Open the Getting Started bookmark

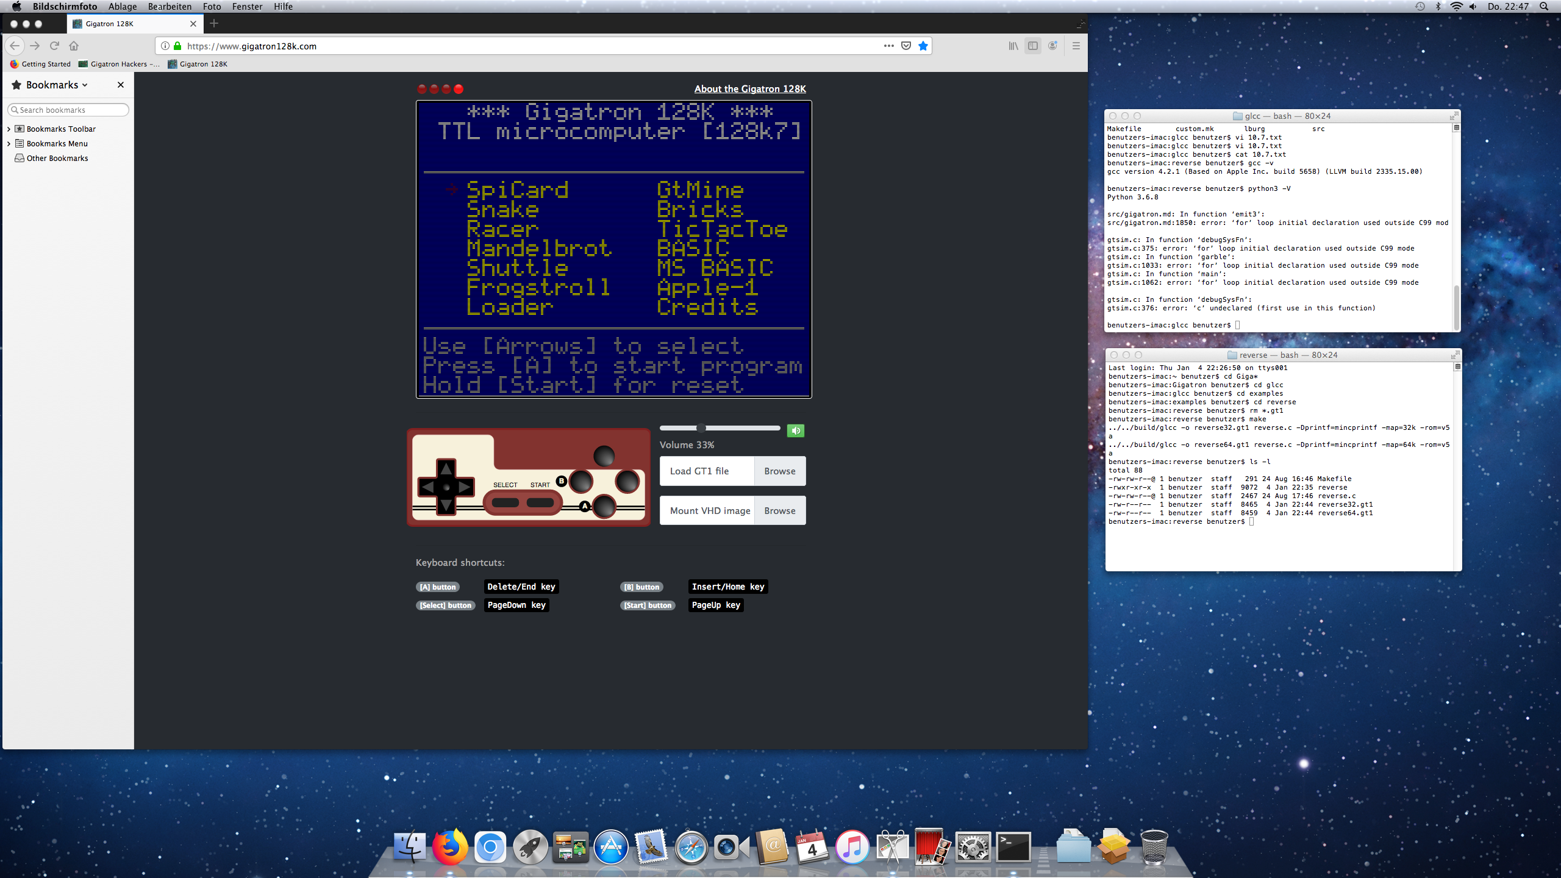[x=40, y=64]
